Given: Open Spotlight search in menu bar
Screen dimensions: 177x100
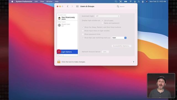Looking at the screenshot, I should (x=139, y=1).
